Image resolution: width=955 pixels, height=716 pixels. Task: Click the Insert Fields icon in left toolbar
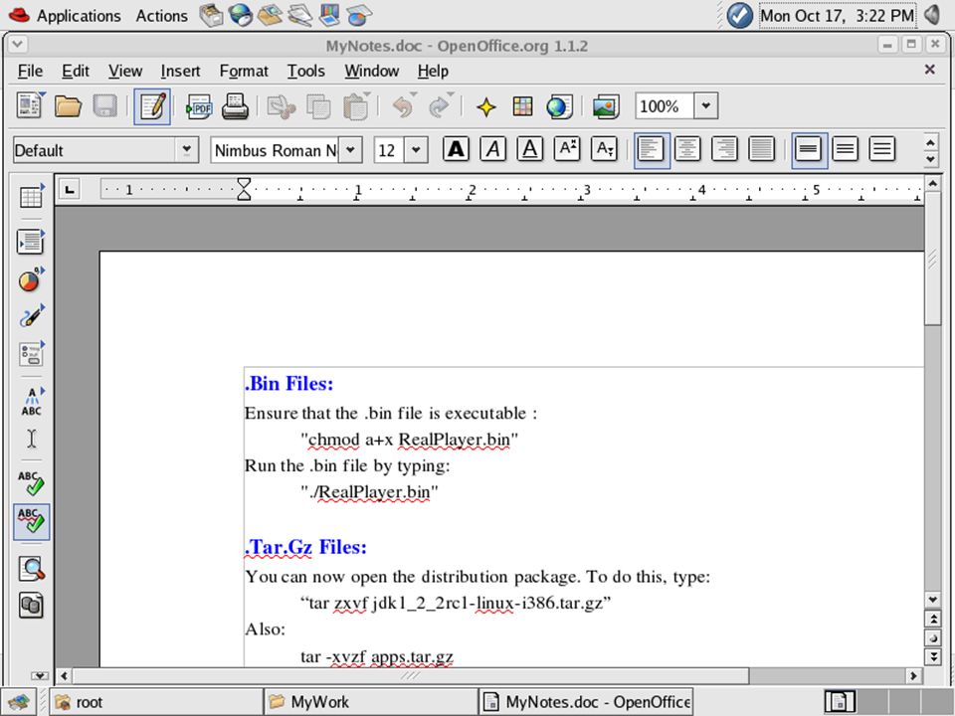click(x=31, y=242)
